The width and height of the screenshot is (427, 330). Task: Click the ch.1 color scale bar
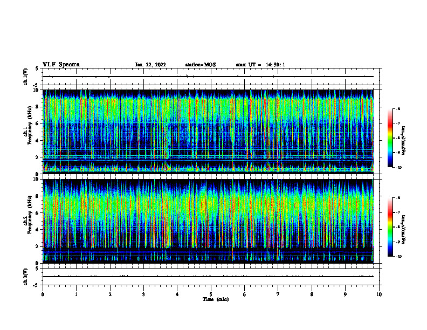(390, 138)
